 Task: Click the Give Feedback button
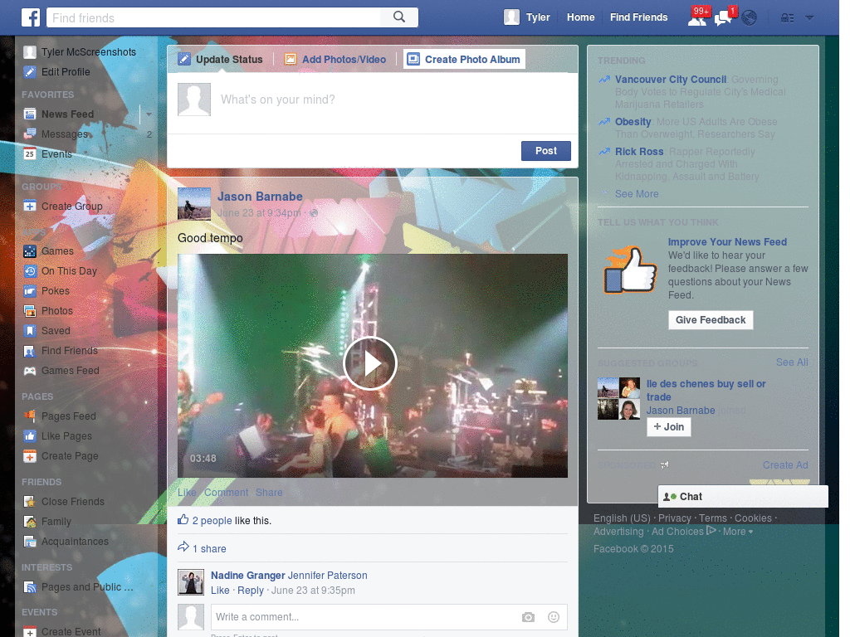pyautogui.click(x=711, y=320)
